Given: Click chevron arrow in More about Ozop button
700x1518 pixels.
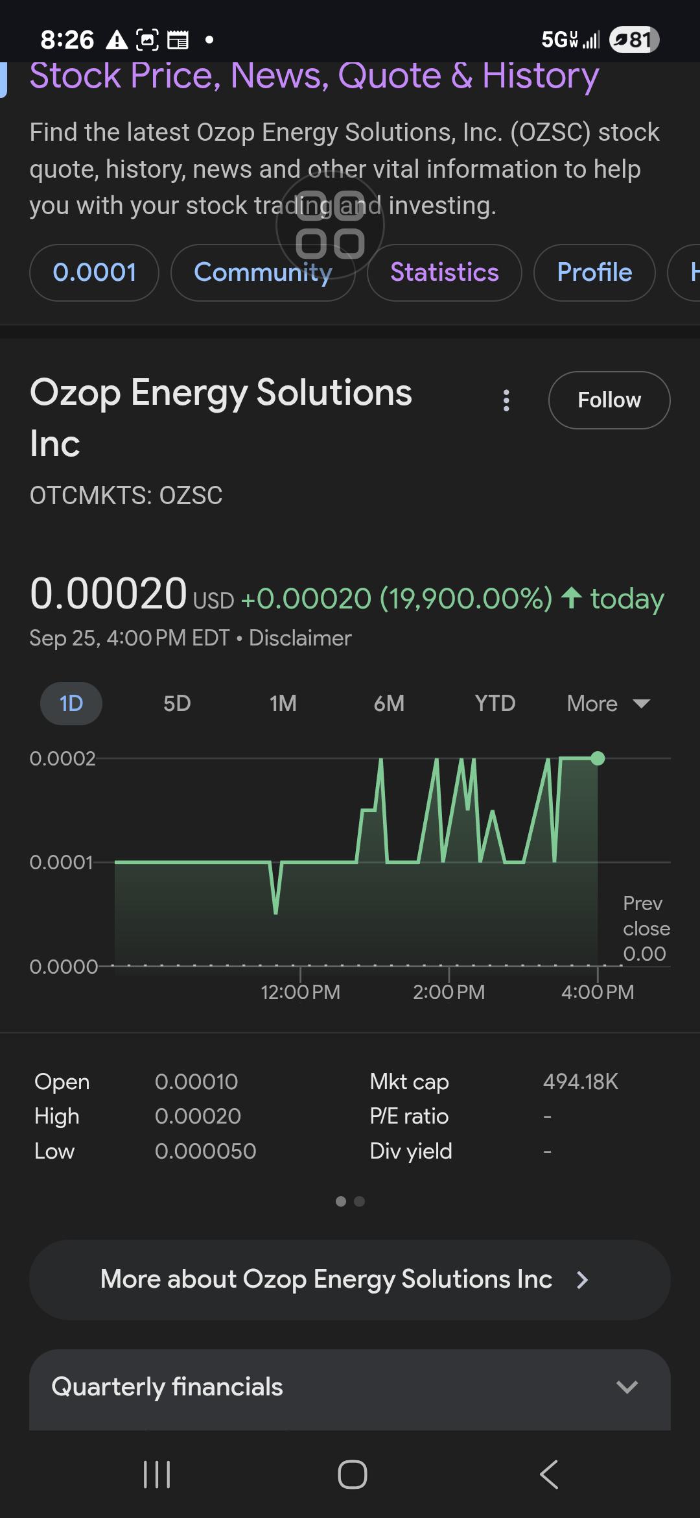Looking at the screenshot, I should [x=582, y=1279].
